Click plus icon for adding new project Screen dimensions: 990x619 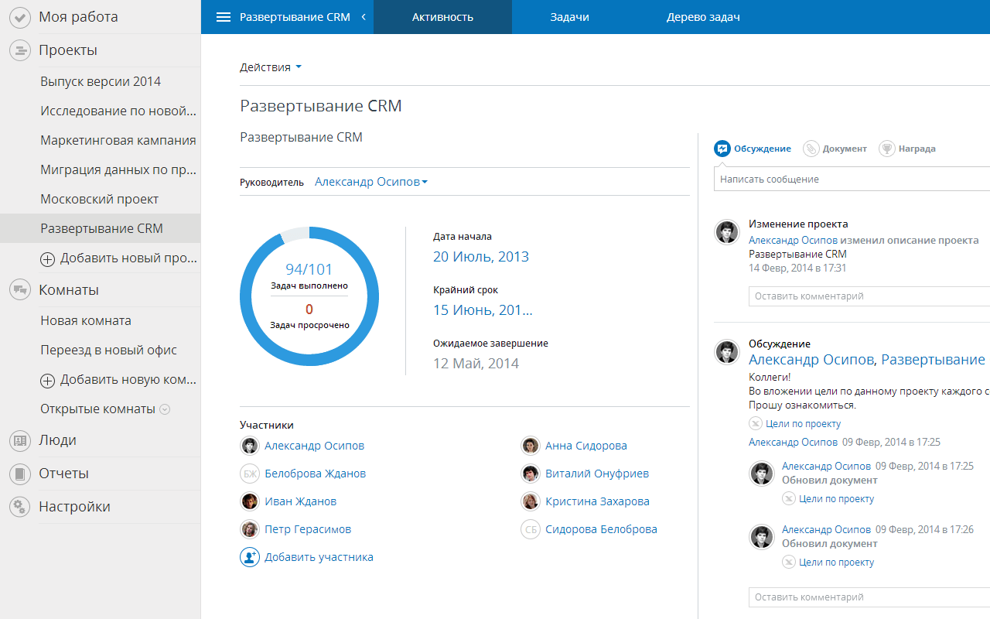tap(47, 259)
